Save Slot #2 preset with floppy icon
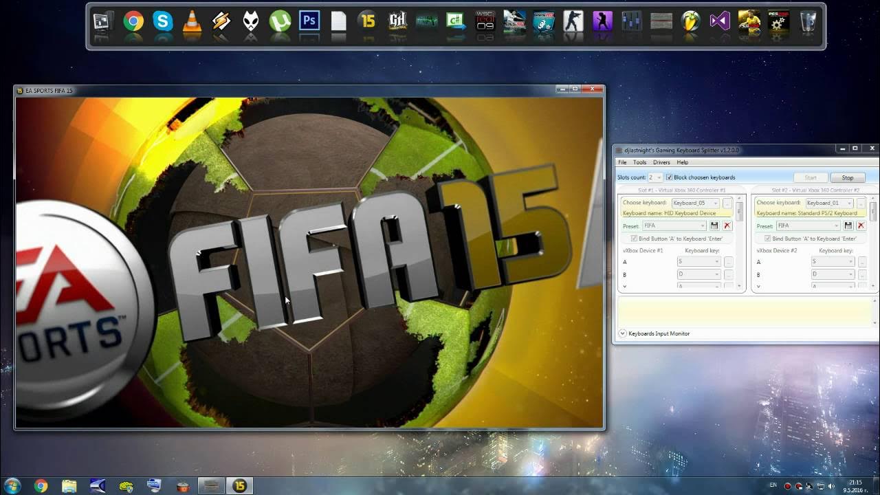 (848, 225)
